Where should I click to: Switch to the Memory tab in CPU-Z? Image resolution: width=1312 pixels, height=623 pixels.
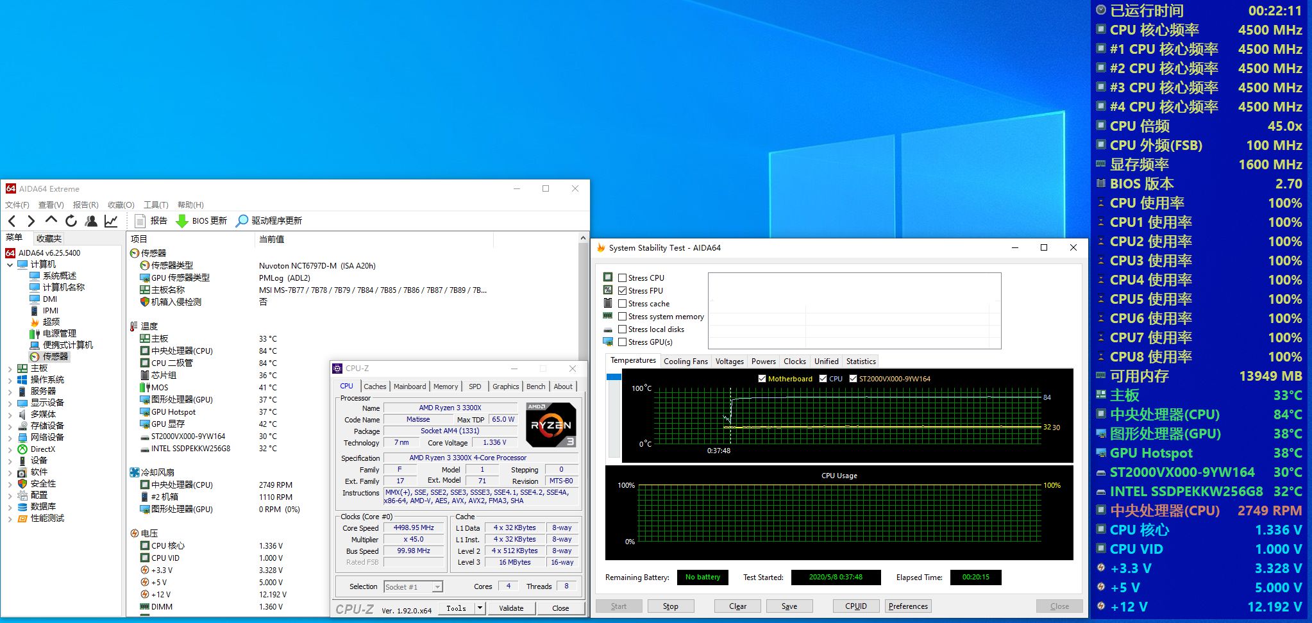446,386
